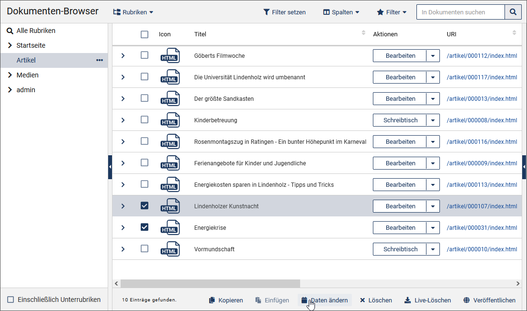The height and width of the screenshot is (311, 527).
Task: Click Schreibtisch for Vormundschaft
Action: [x=400, y=249]
